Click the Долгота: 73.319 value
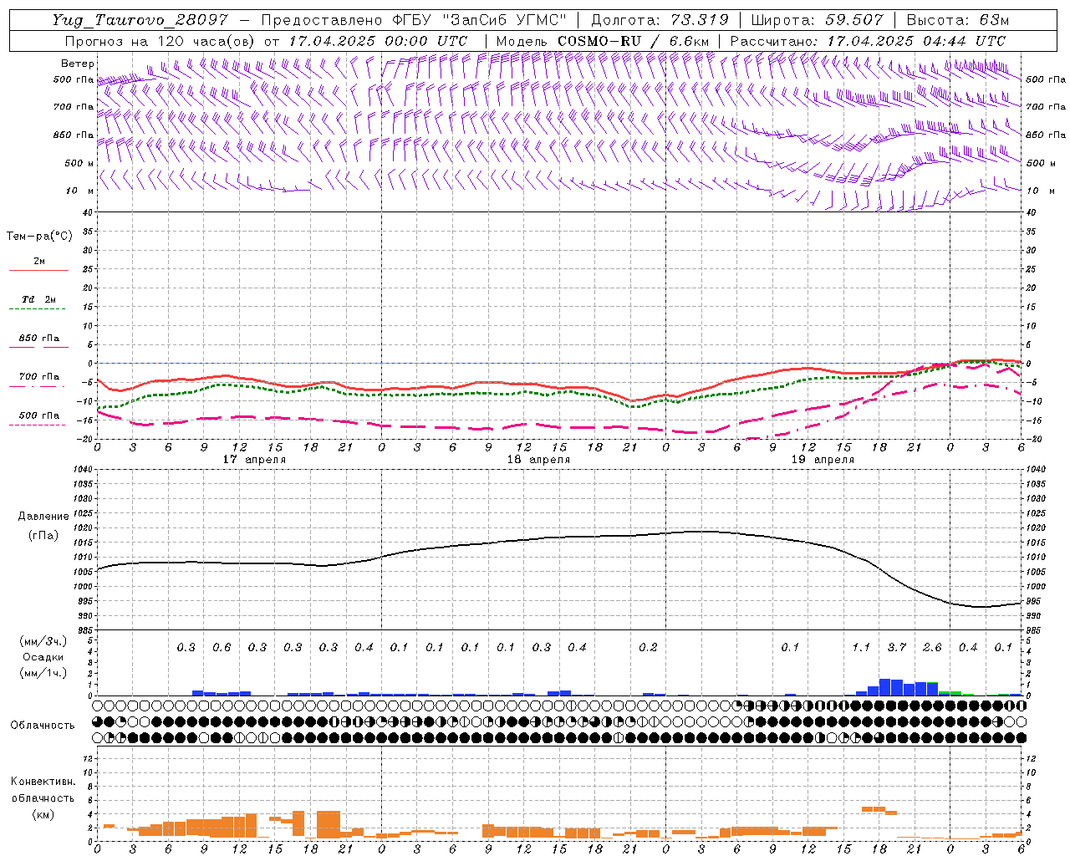The width and height of the screenshot is (1070, 856). point(660,20)
